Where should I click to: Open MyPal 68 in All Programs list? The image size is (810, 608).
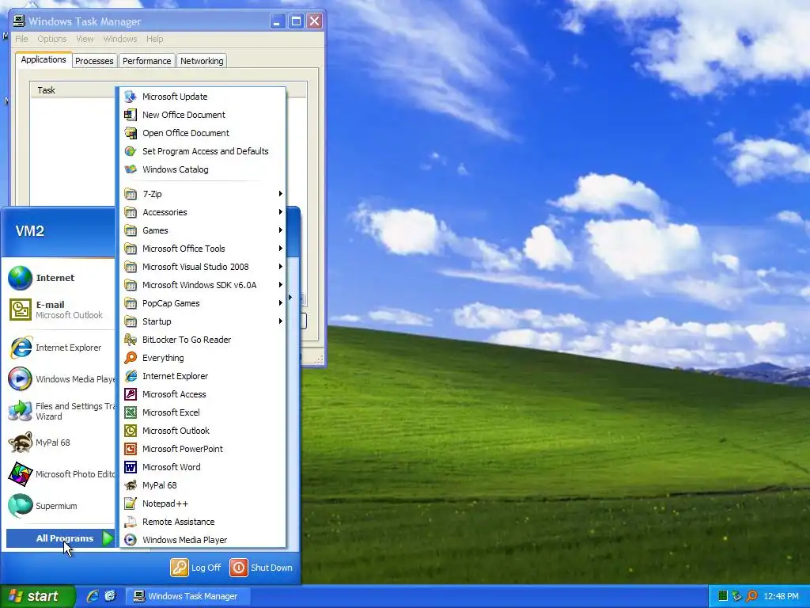[x=202, y=485]
